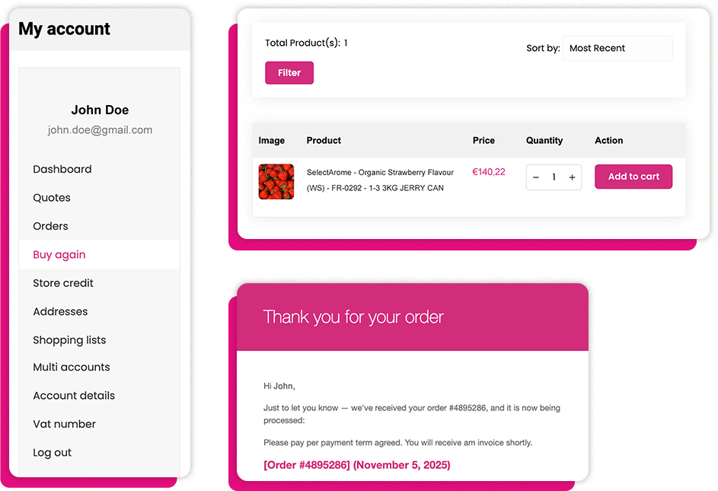The height and width of the screenshot is (491, 718).
Task: Log out of the account
Action: click(x=52, y=452)
